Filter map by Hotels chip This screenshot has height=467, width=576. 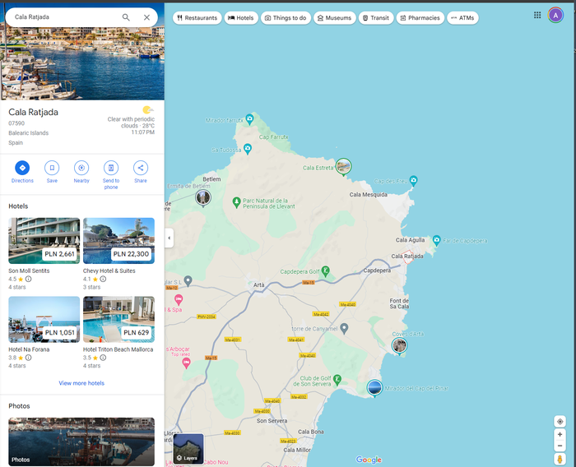point(241,17)
